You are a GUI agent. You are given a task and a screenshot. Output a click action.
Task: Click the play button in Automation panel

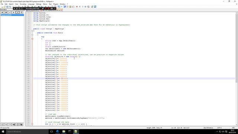14,12
